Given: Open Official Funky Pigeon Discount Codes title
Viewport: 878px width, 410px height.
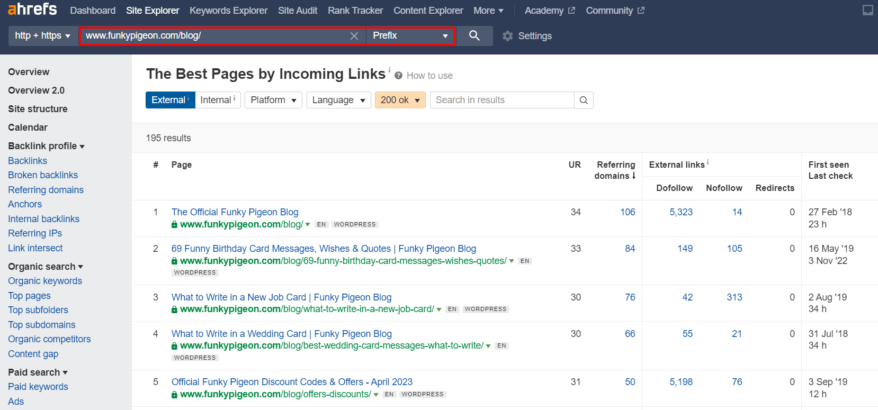Looking at the screenshot, I should pyautogui.click(x=292, y=382).
